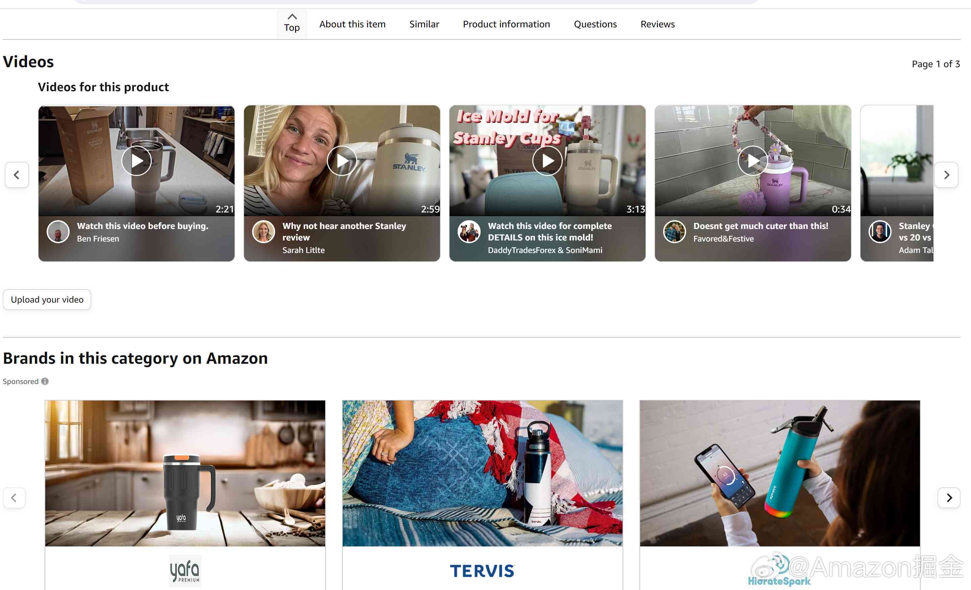Click the sponsored info icon next to Sponsored

[x=45, y=381]
